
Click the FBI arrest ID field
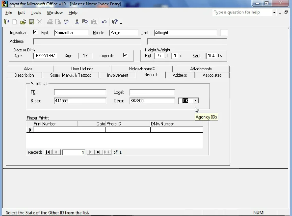(x=80, y=92)
